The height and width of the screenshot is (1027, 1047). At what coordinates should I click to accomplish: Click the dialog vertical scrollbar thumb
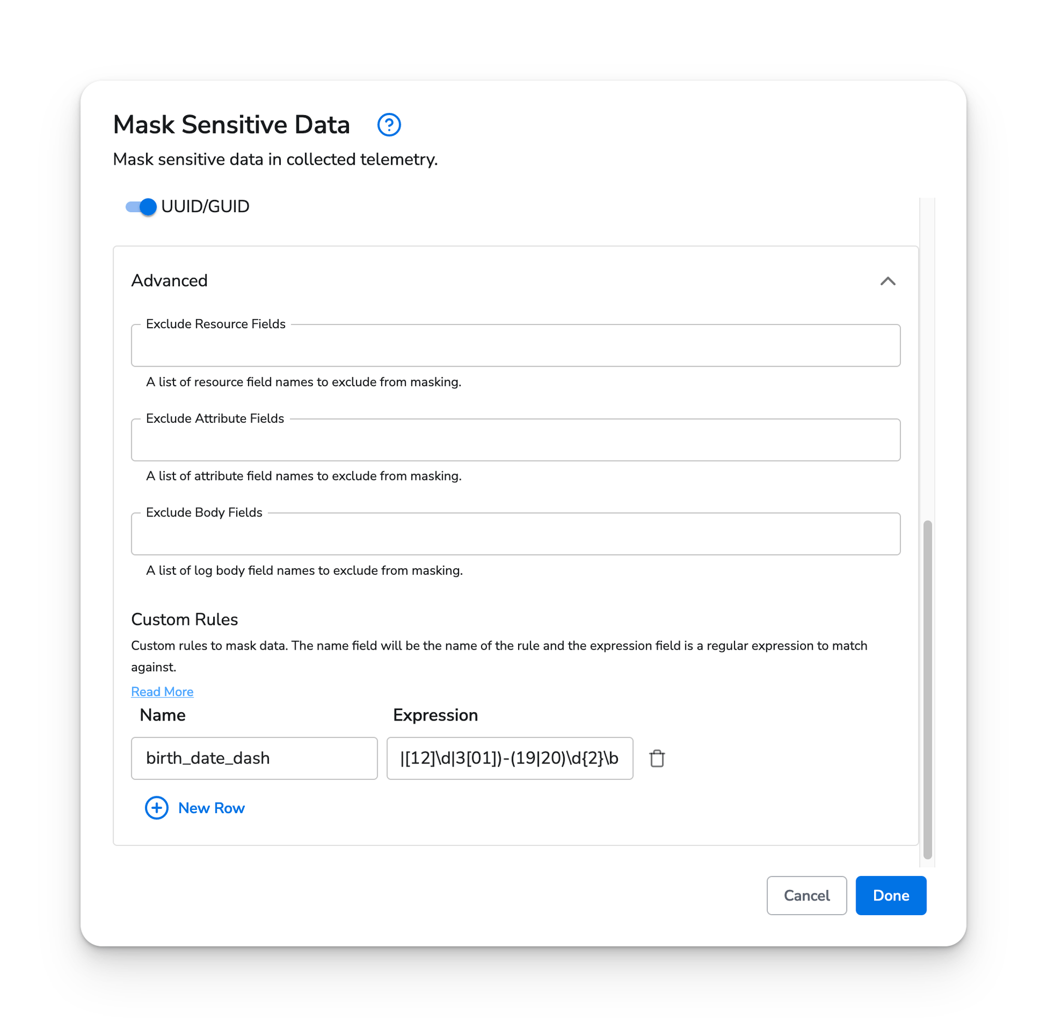pos(927,689)
